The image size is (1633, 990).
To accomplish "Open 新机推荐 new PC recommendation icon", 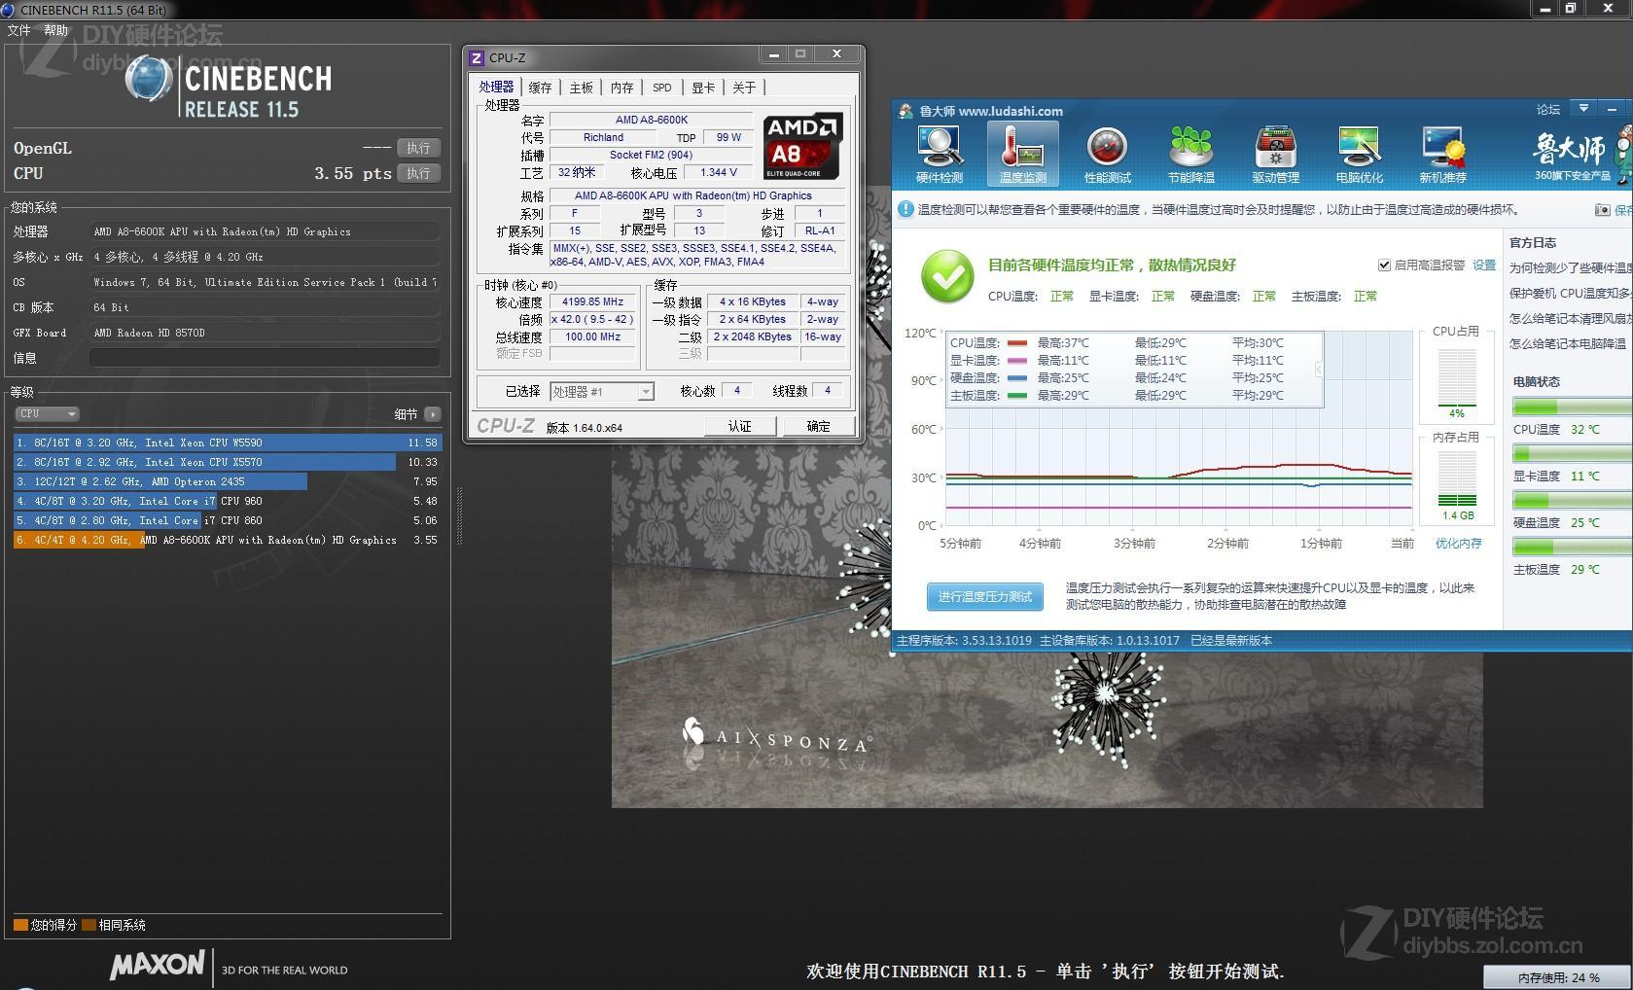I will (1442, 155).
